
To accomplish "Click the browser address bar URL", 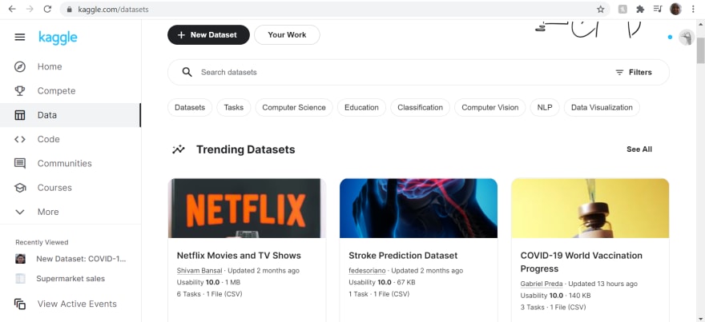I will point(113,10).
